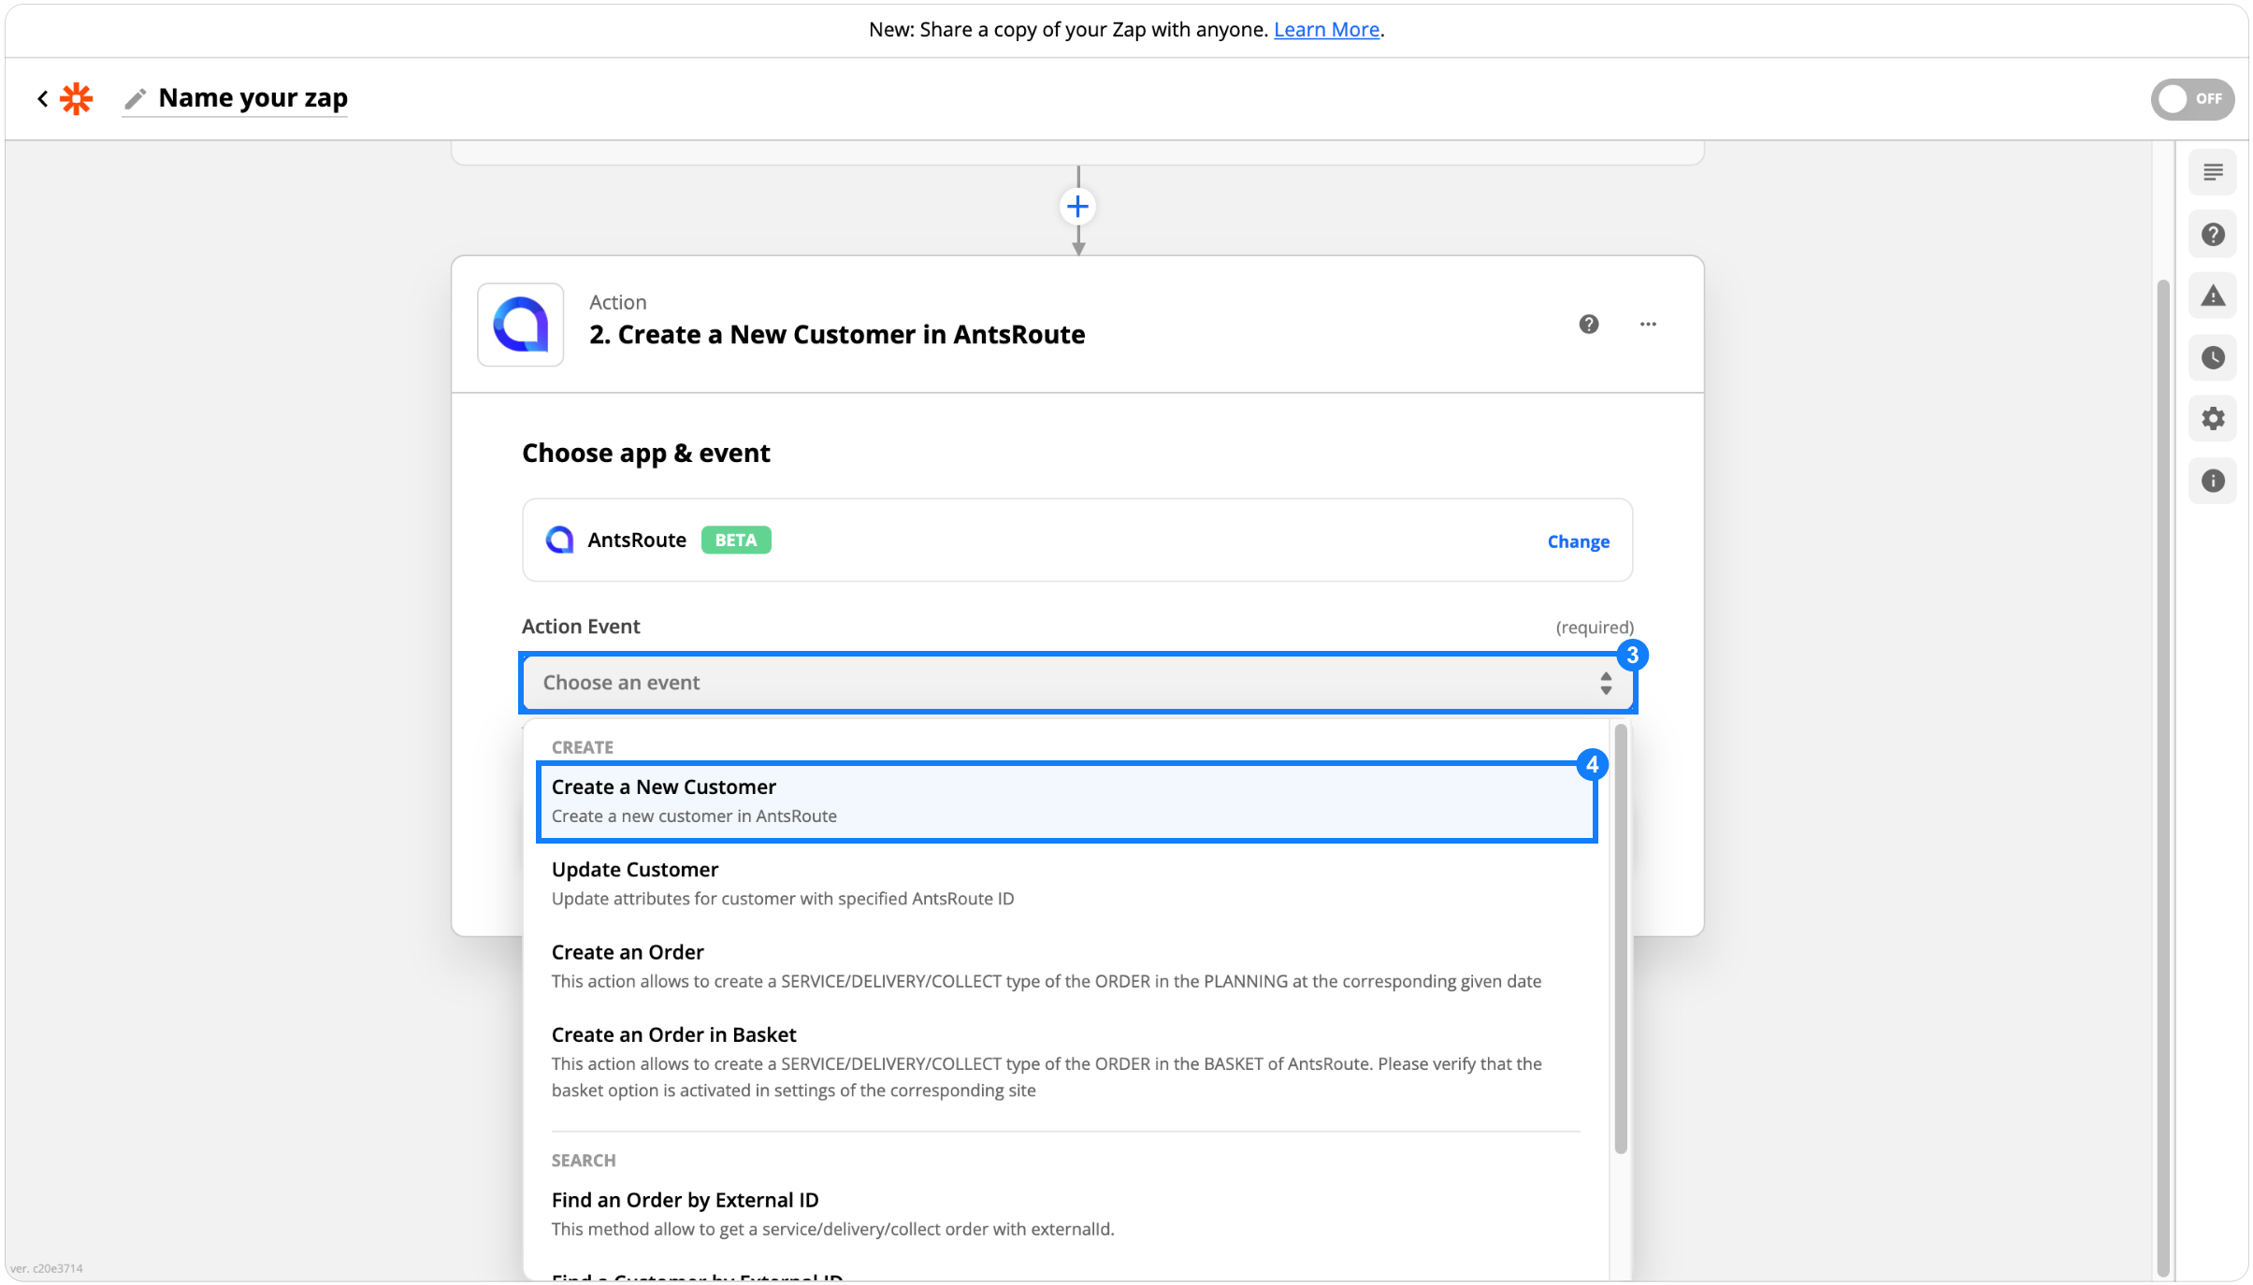Pick 'Find an Order by External ID'
Screen dimensions: 2253x1285
(x=1066, y=1214)
